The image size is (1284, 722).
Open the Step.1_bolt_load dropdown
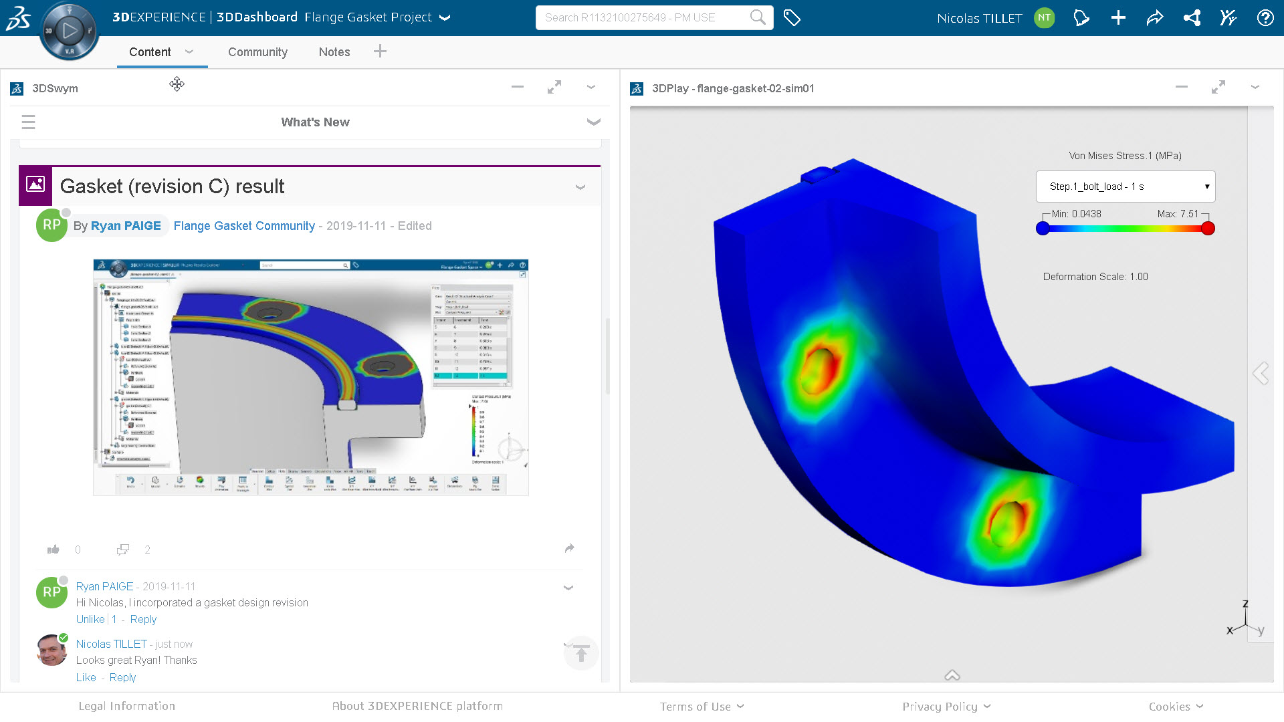(x=1126, y=187)
